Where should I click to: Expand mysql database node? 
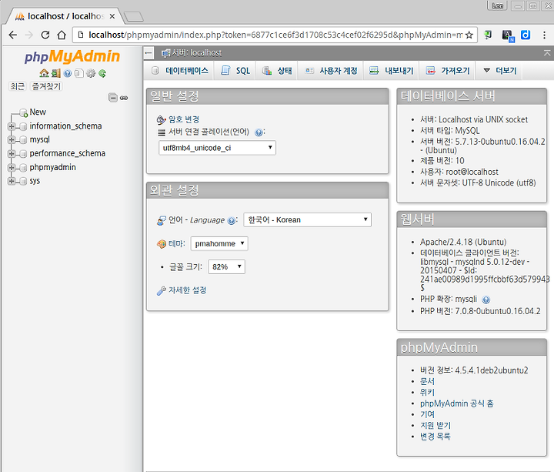(12, 140)
